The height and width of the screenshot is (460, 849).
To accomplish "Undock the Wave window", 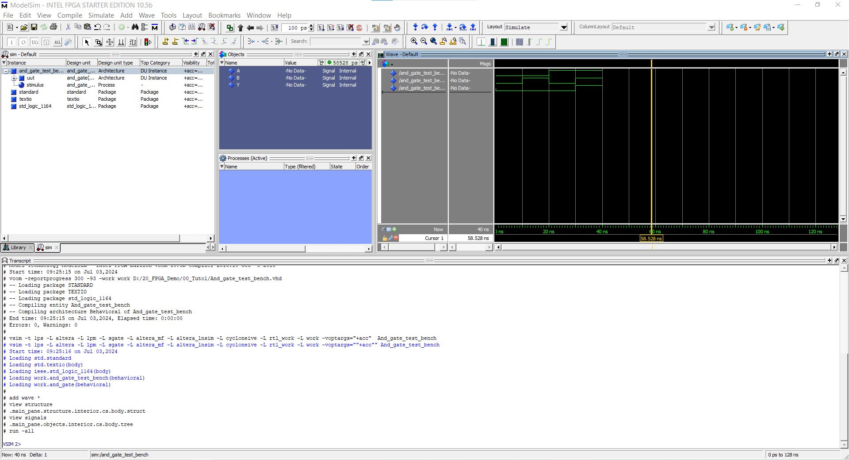I will coord(837,54).
